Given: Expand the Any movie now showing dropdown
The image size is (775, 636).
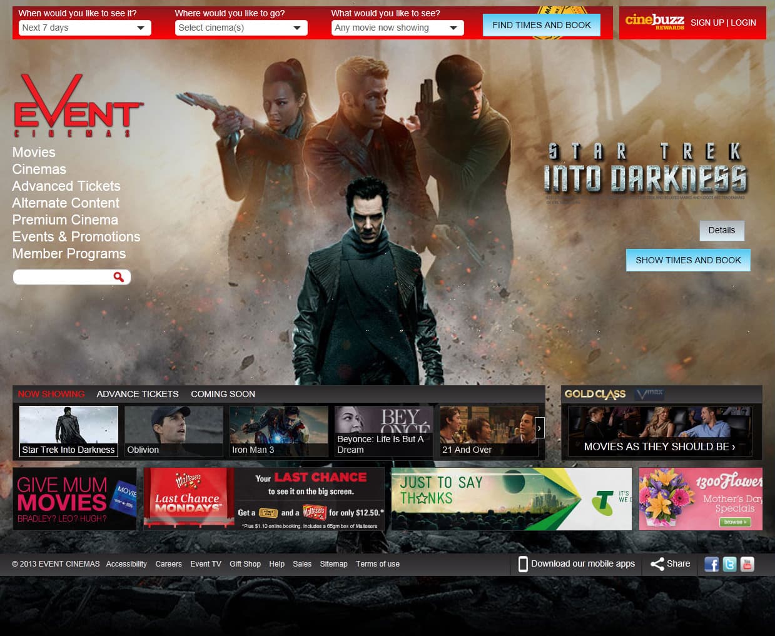Looking at the screenshot, I should tap(397, 28).
